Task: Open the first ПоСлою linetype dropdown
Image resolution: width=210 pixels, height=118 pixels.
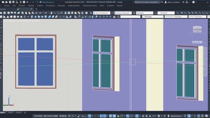Action: [176, 17]
